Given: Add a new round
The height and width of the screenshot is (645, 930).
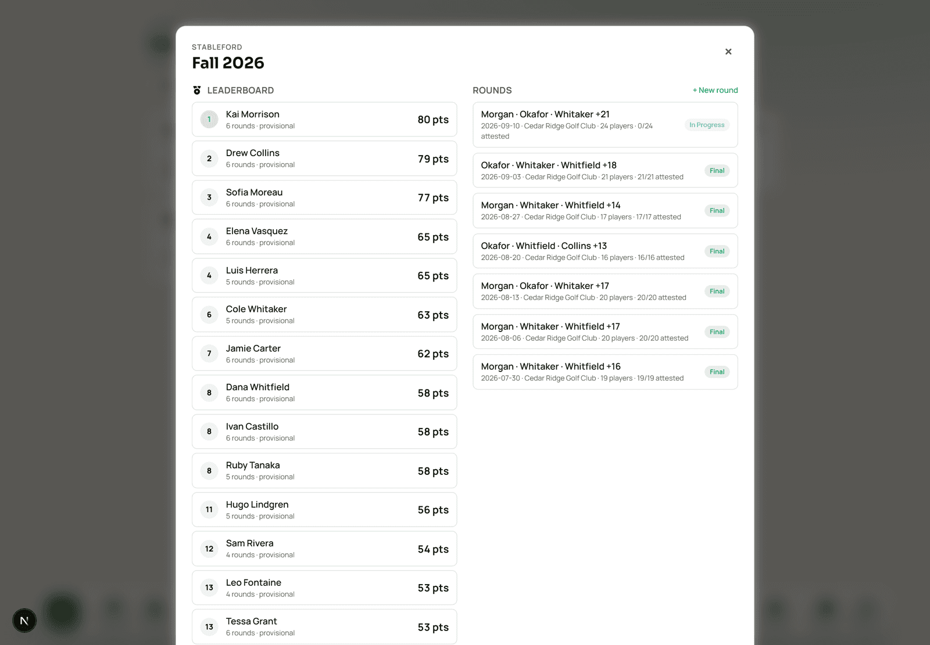Looking at the screenshot, I should coord(715,90).
